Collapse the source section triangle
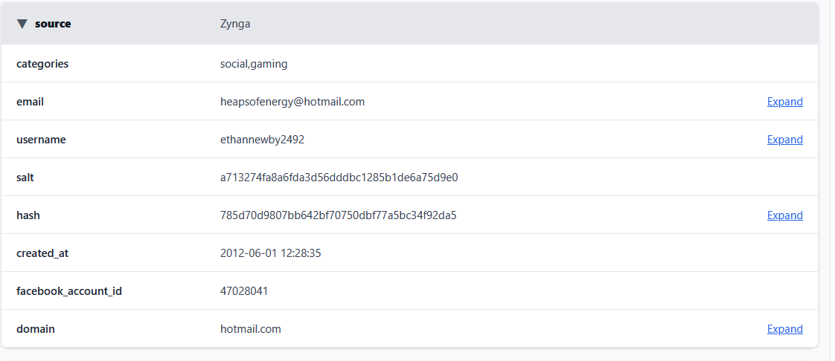Screen dimensions: 835x361 pos(22,24)
